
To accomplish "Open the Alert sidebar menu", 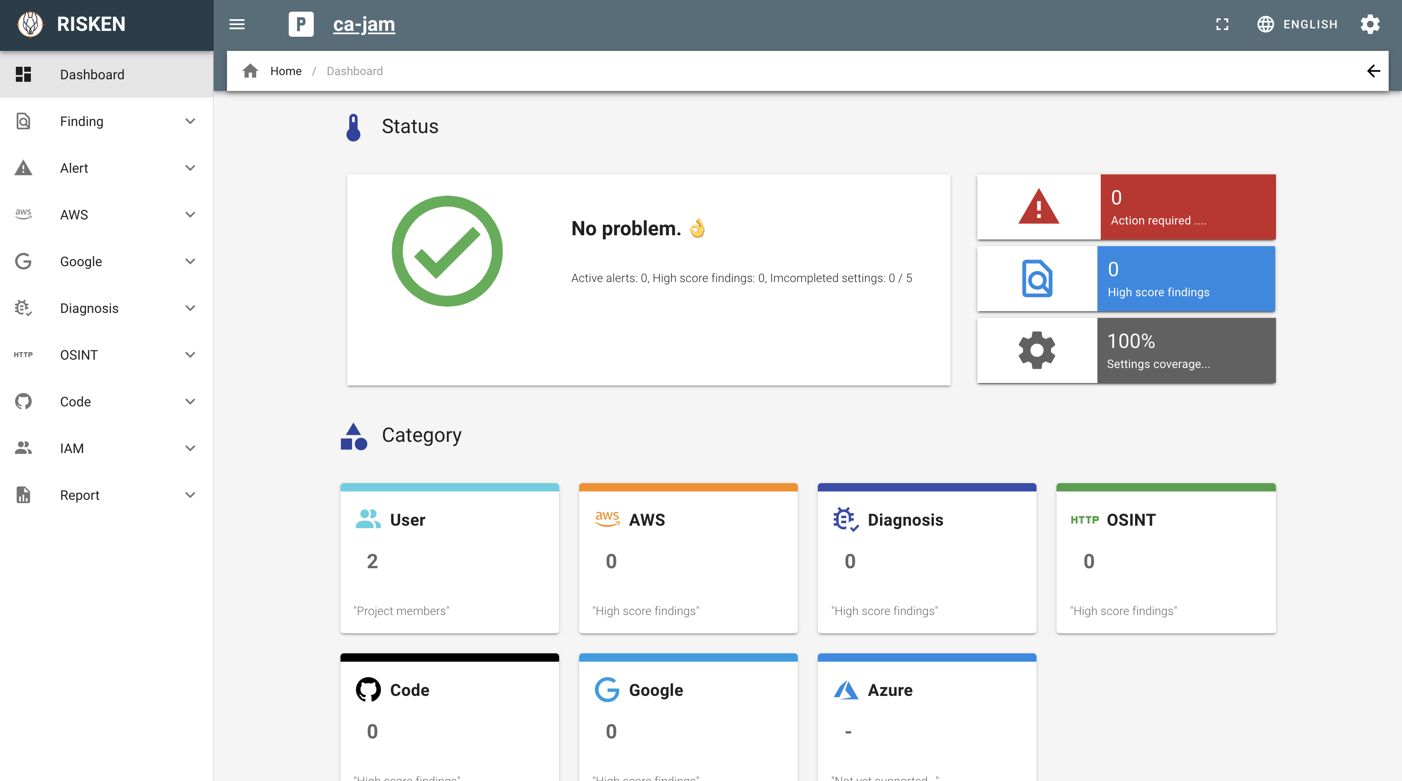I will click(107, 168).
